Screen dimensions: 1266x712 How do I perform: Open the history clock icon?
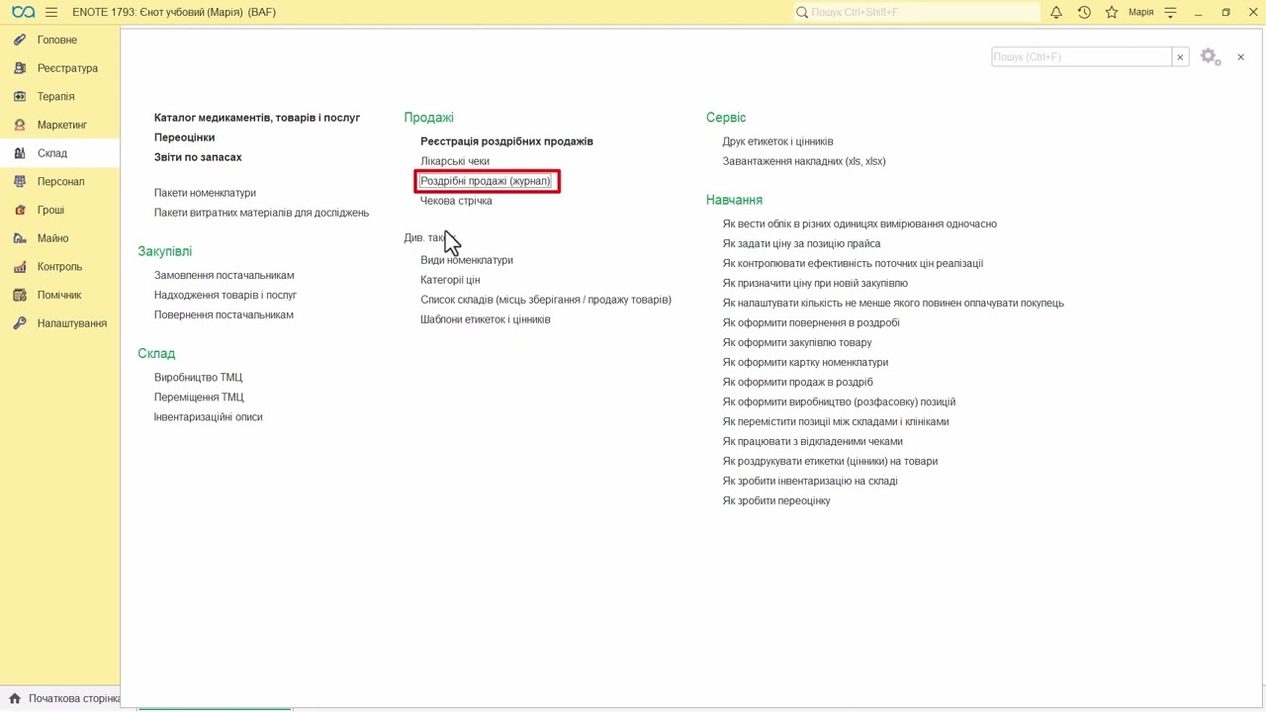1084,12
